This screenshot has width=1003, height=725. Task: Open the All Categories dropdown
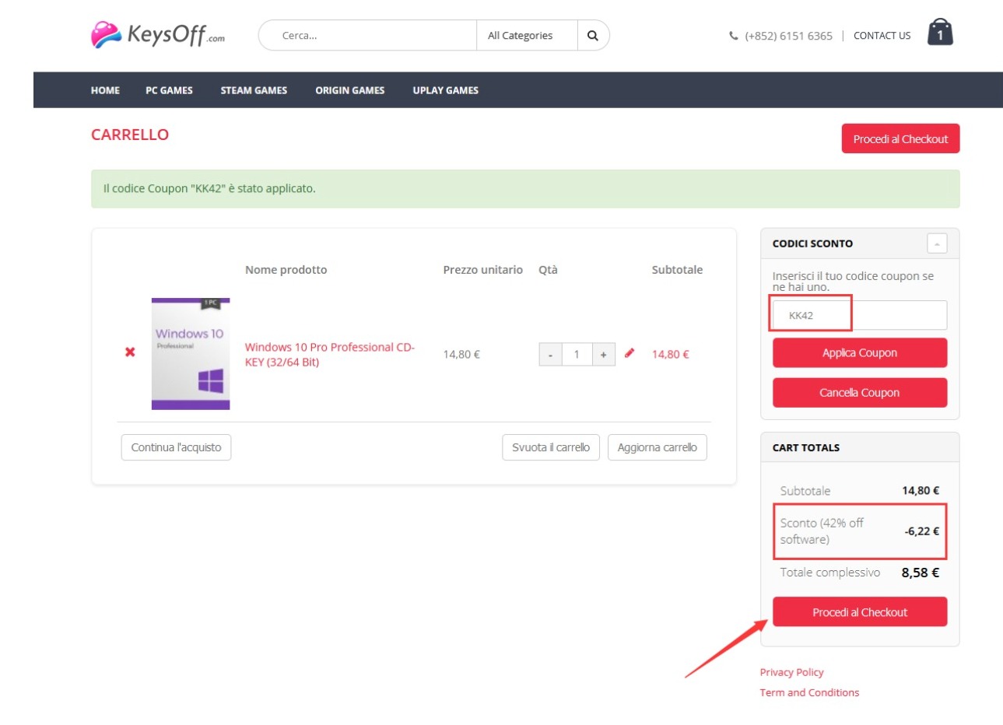[528, 35]
